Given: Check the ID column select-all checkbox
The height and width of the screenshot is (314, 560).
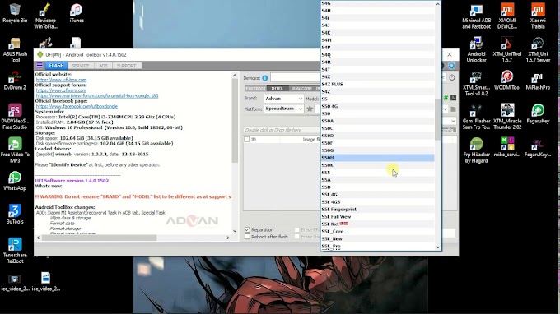Looking at the screenshot, I should point(246,140).
